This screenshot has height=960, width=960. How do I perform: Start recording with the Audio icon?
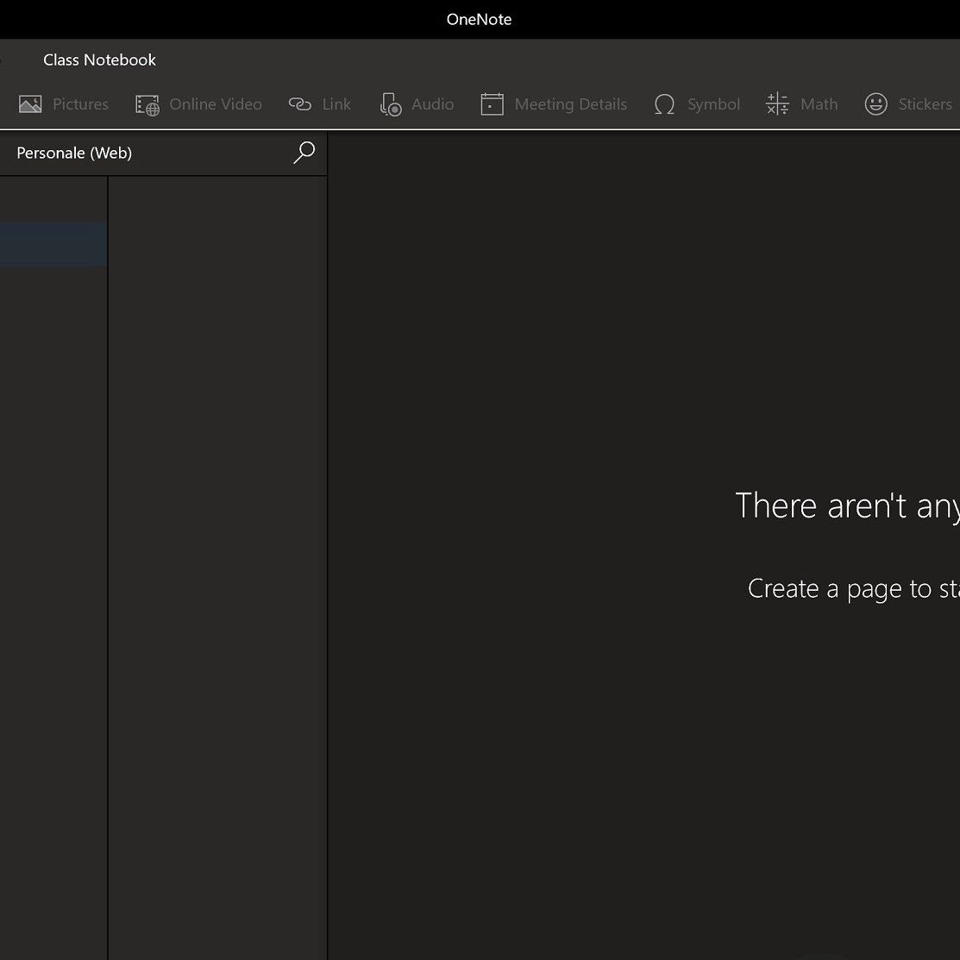click(391, 104)
